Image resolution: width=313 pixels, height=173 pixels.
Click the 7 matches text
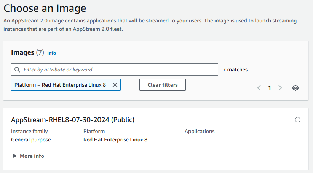pyautogui.click(x=235, y=70)
